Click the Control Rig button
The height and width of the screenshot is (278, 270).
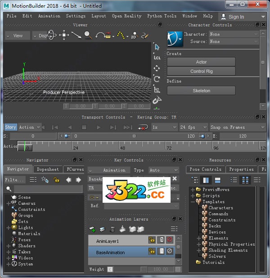pos(201,71)
